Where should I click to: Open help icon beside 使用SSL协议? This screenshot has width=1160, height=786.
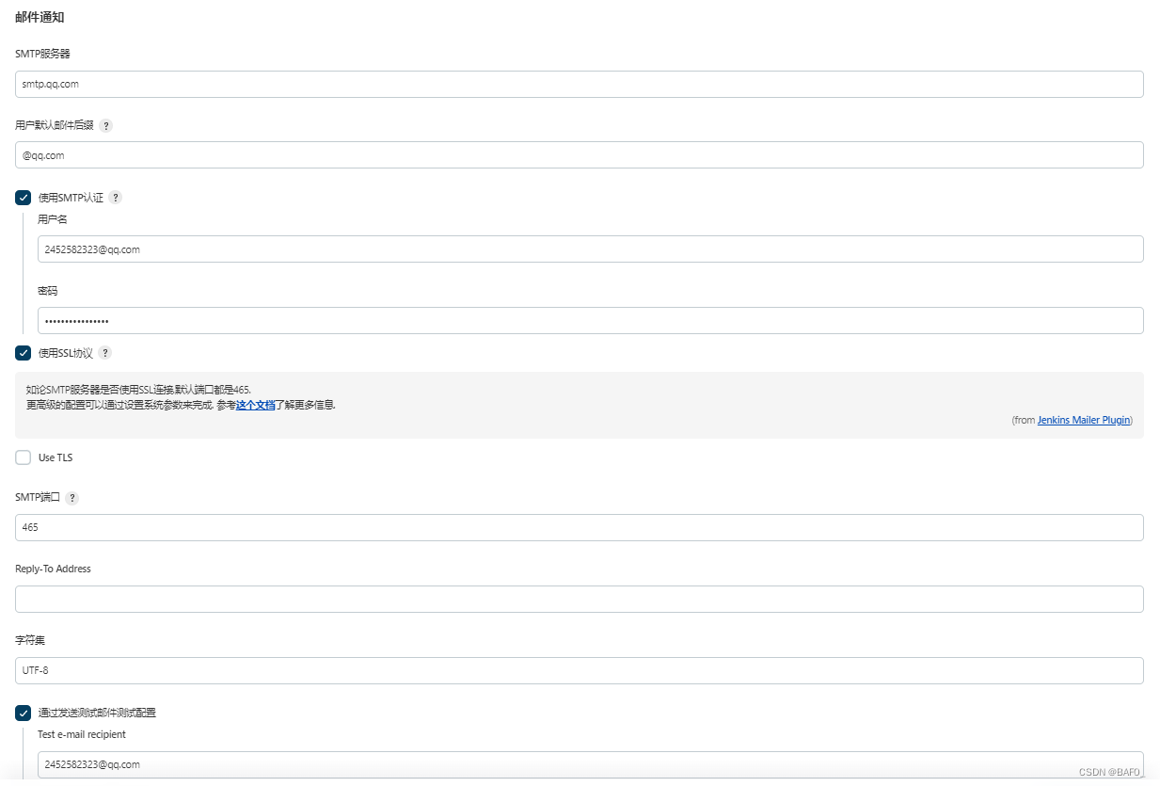[105, 353]
